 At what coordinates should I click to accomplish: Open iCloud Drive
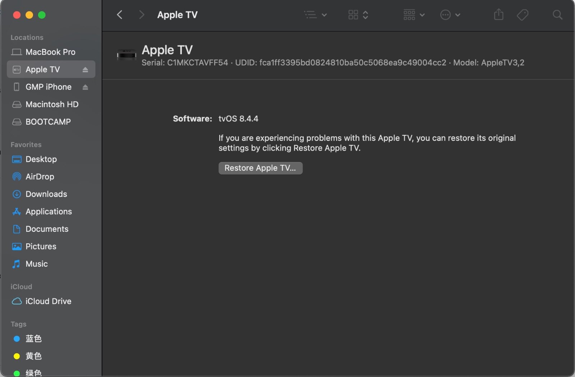[51, 301]
